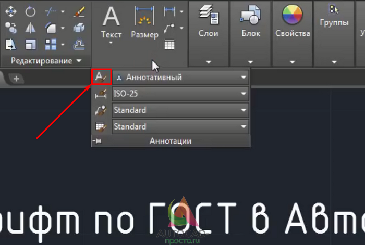Select the Mirror tool icon
Viewport: 365px width, 245px height.
coord(30,28)
